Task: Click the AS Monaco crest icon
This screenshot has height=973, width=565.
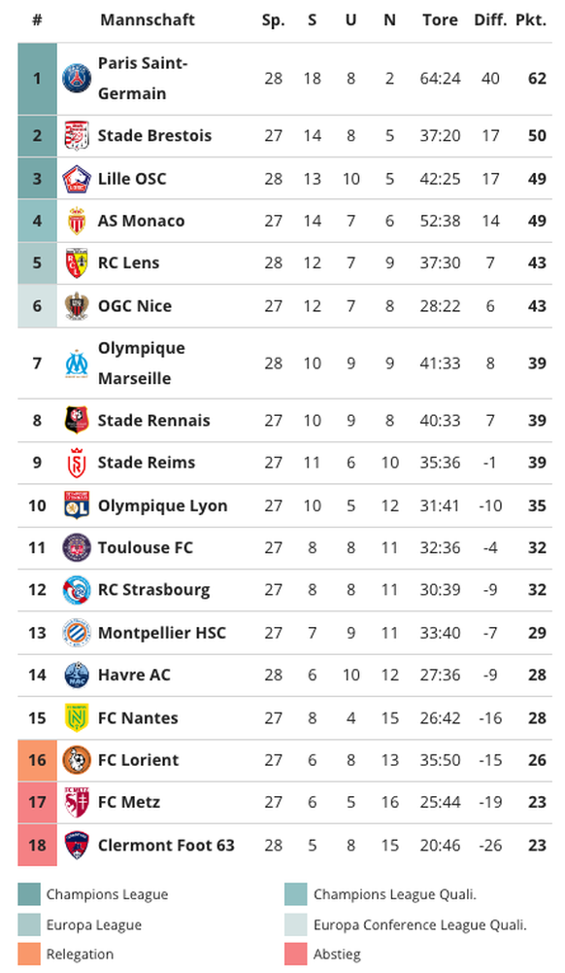Action: [x=77, y=221]
